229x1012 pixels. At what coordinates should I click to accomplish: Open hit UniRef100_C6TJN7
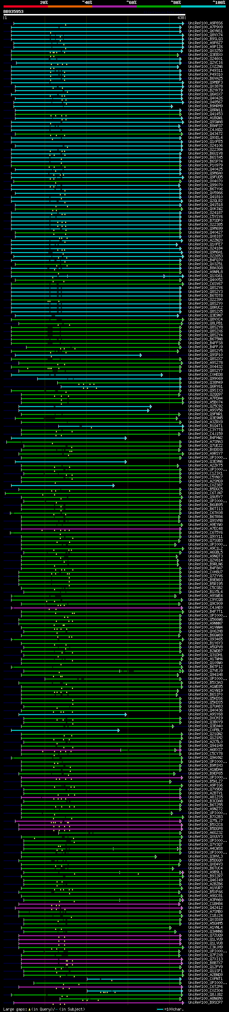click(205, 493)
